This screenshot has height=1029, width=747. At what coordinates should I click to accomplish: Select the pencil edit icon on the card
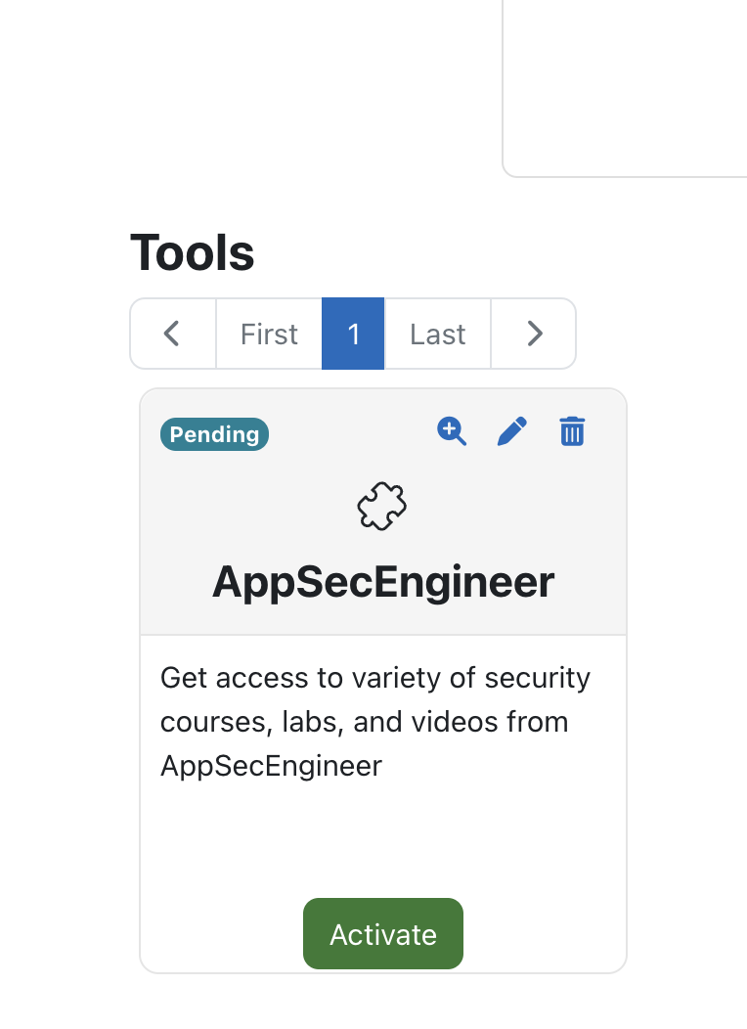tap(511, 430)
